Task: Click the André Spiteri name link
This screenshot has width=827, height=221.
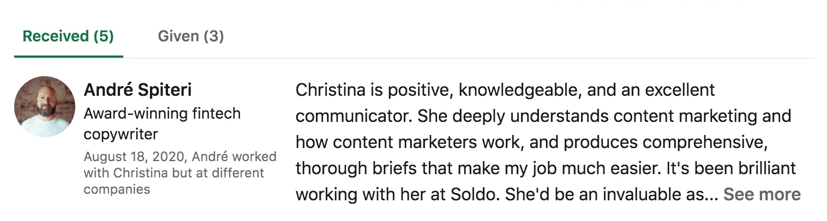Action: (137, 90)
